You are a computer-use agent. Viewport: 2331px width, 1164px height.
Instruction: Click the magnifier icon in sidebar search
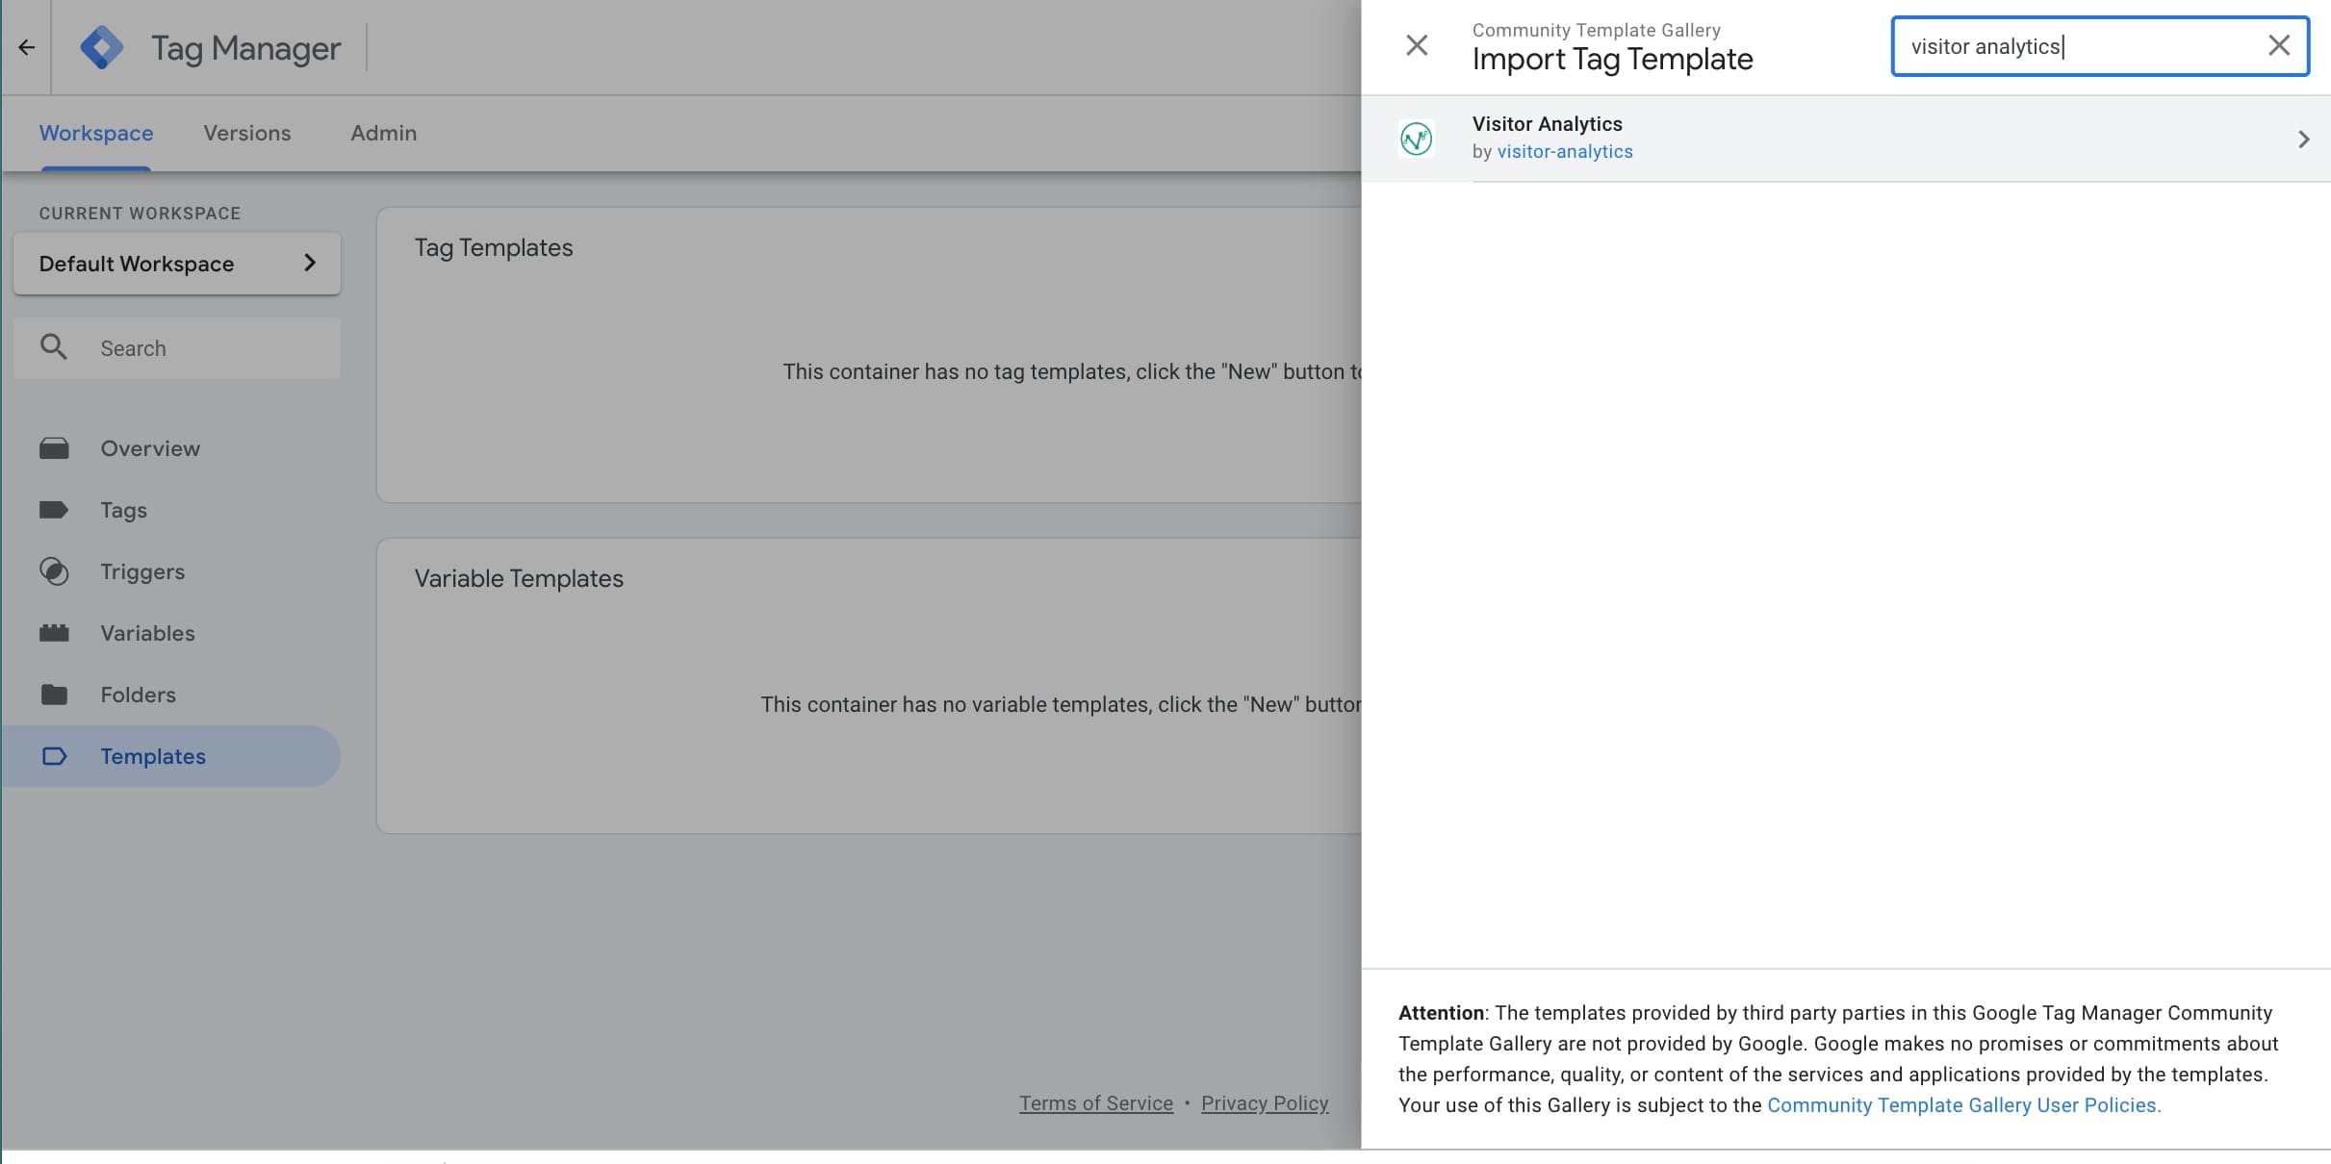pos(54,347)
